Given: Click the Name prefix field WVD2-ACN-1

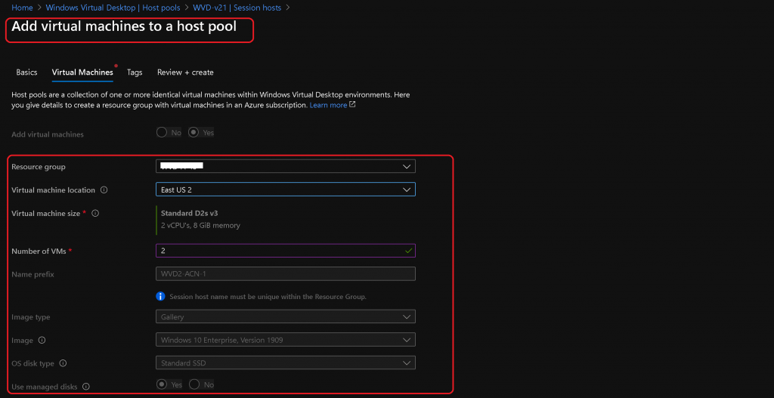Looking at the screenshot, I should pos(285,273).
